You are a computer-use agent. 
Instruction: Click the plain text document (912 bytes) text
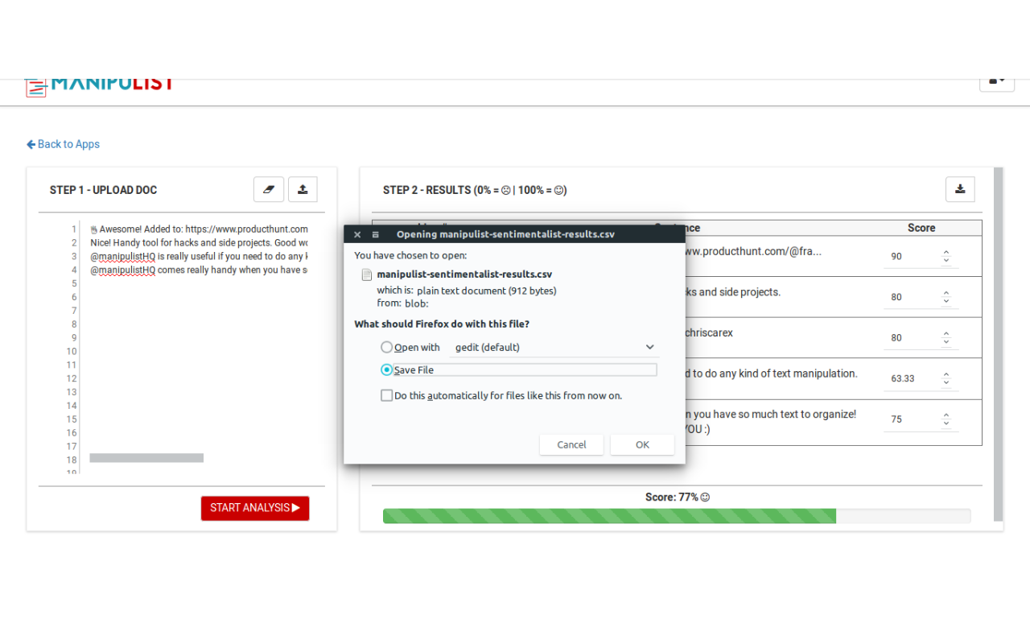coord(487,291)
